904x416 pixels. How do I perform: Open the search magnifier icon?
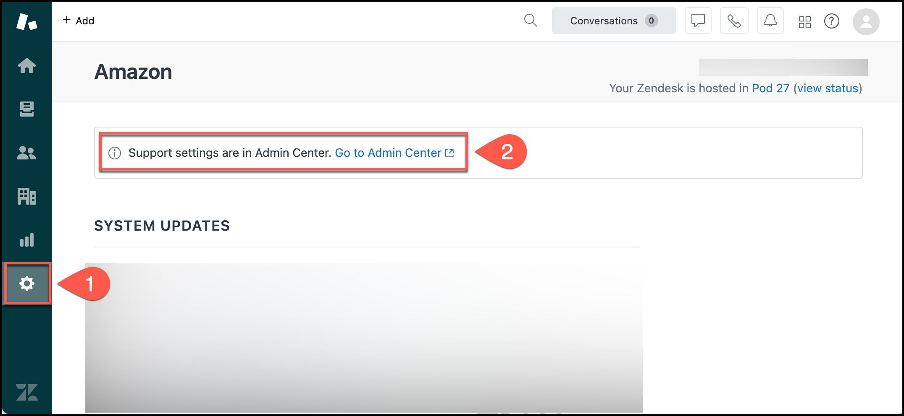point(531,20)
